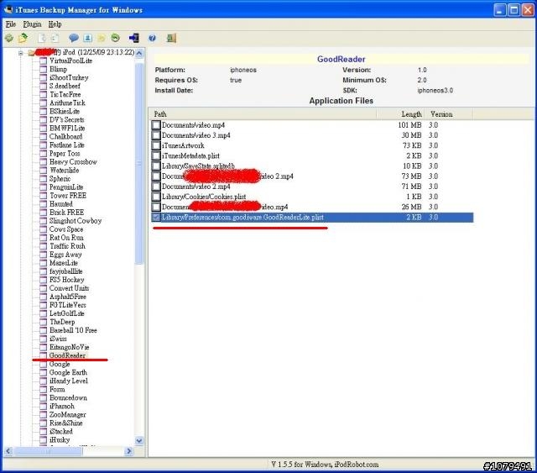537x473 pixels.
Task: Select Rise&Shine tree item
Action: point(66,423)
